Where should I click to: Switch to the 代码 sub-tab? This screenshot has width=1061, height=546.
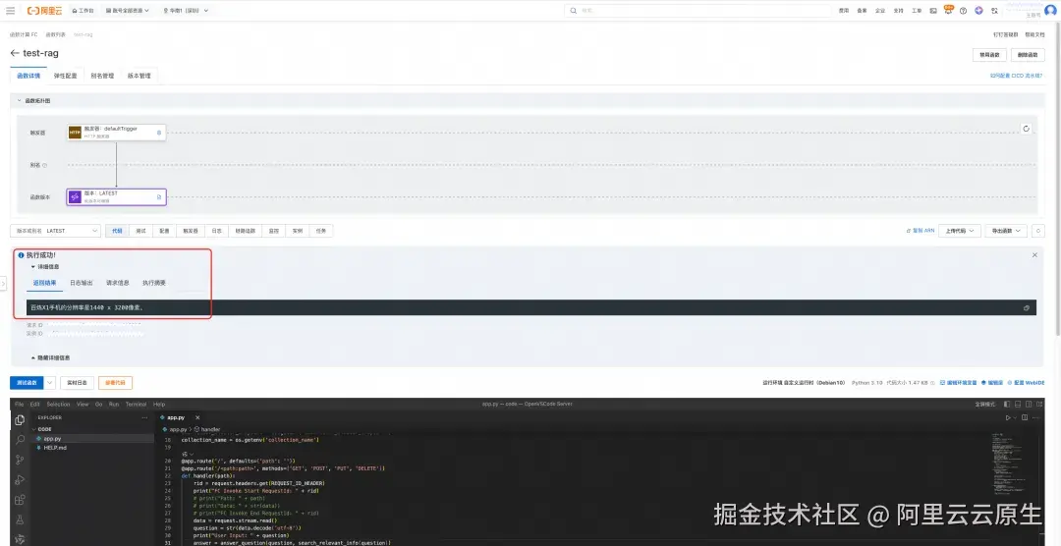pyautogui.click(x=117, y=231)
